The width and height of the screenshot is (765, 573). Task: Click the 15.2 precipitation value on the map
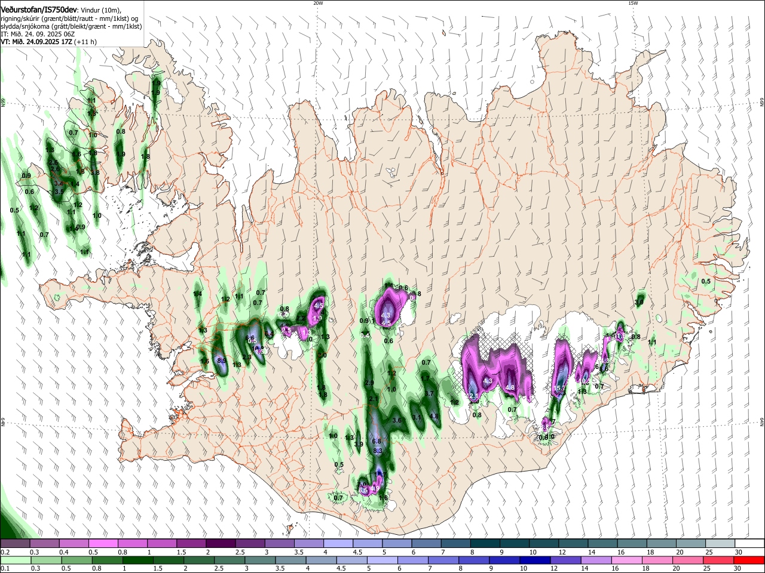pos(559,388)
